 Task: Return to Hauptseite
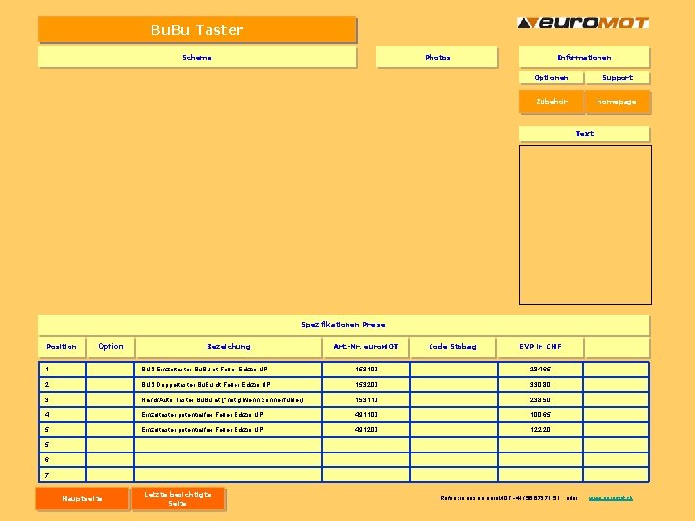pos(82,499)
